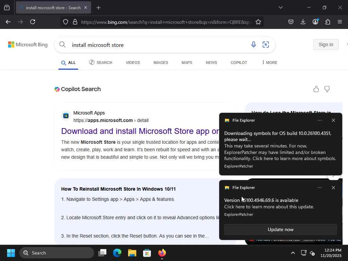Open the Windows Start menu
Image resolution: width=348 pixels, height=261 pixels.
pos(11,253)
